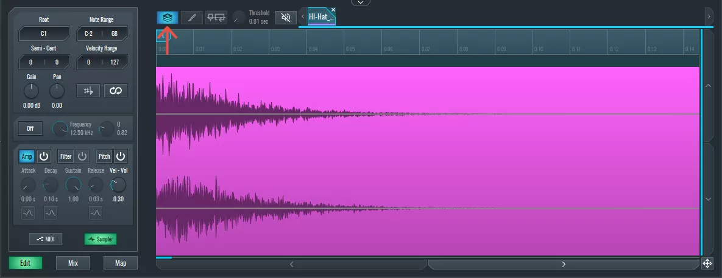The width and height of the screenshot is (722, 278).
Task: Click the Frequency value 12.50 kHz
Action: (82, 133)
